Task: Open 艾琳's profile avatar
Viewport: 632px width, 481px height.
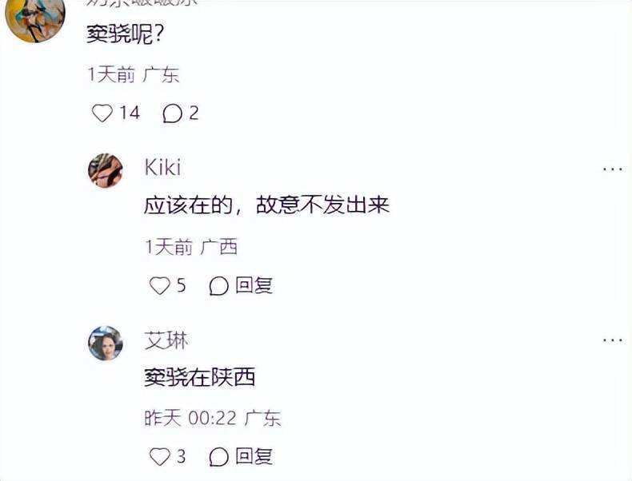Action: pyautogui.click(x=106, y=343)
